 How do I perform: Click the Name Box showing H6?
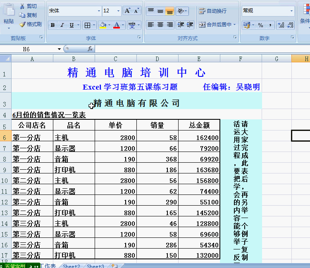point(29,49)
